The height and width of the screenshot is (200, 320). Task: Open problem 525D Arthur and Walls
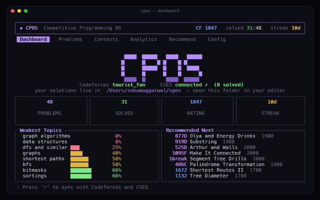(x=215, y=147)
